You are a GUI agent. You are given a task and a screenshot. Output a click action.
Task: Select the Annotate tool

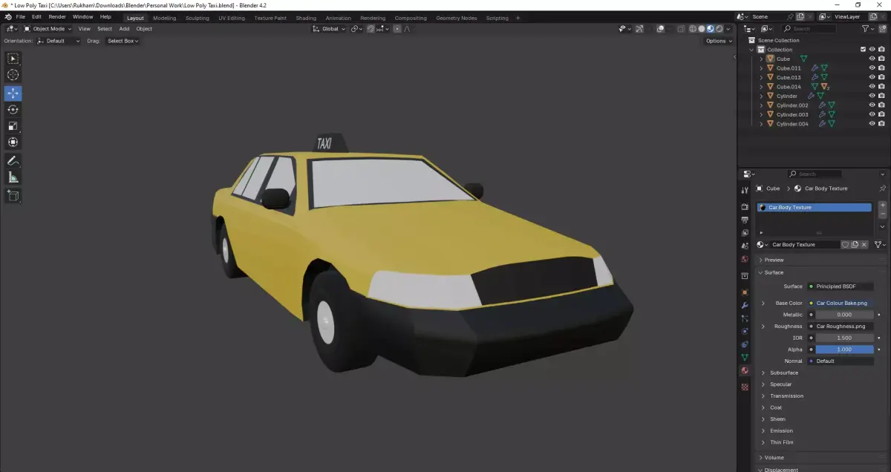click(x=13, y=161)
